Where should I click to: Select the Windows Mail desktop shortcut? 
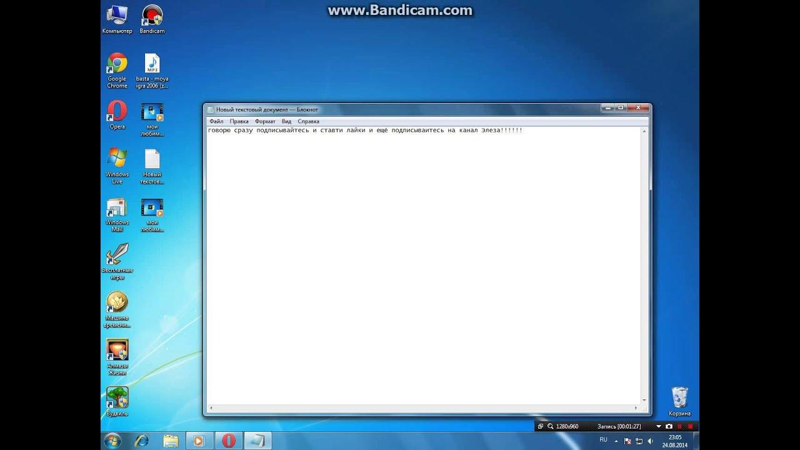[117, 214]
